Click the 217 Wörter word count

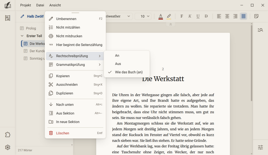pos(25,150)
